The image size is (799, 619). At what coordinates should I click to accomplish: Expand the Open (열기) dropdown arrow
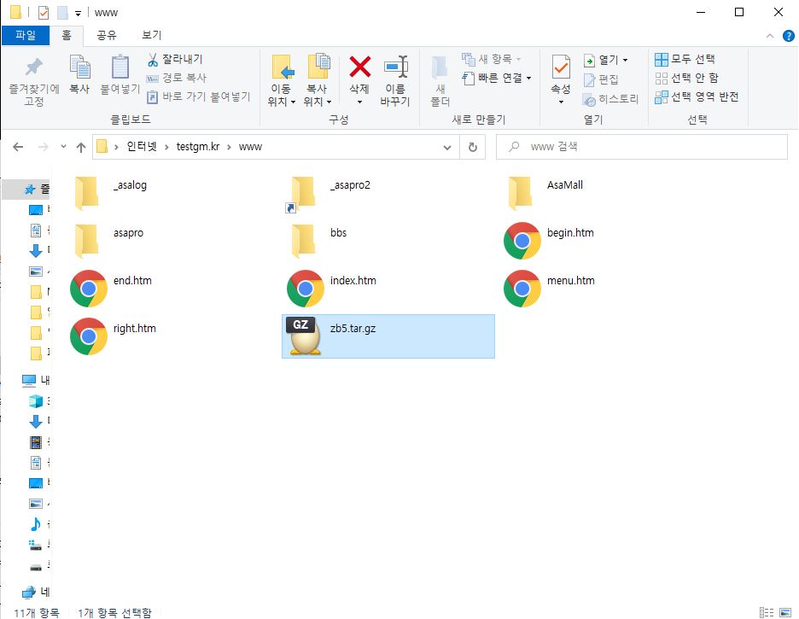click(625, 60)
